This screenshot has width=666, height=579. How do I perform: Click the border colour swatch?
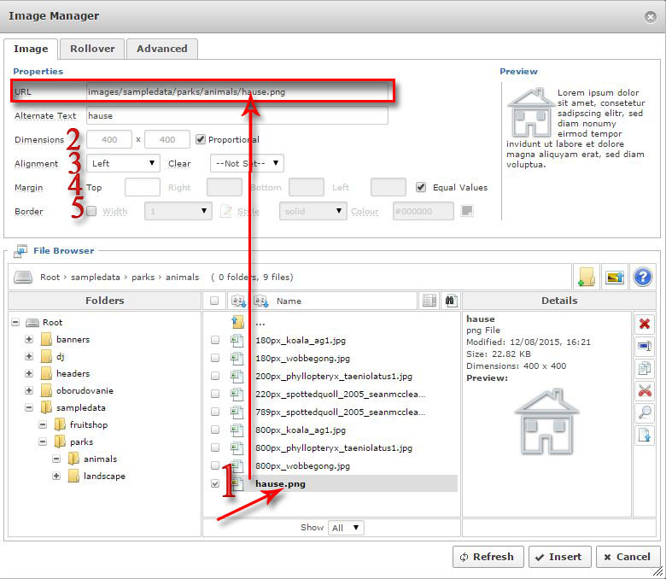click(467, 211)
